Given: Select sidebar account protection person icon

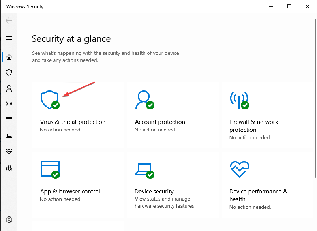Looking at the screenshot, I should 9,88.
